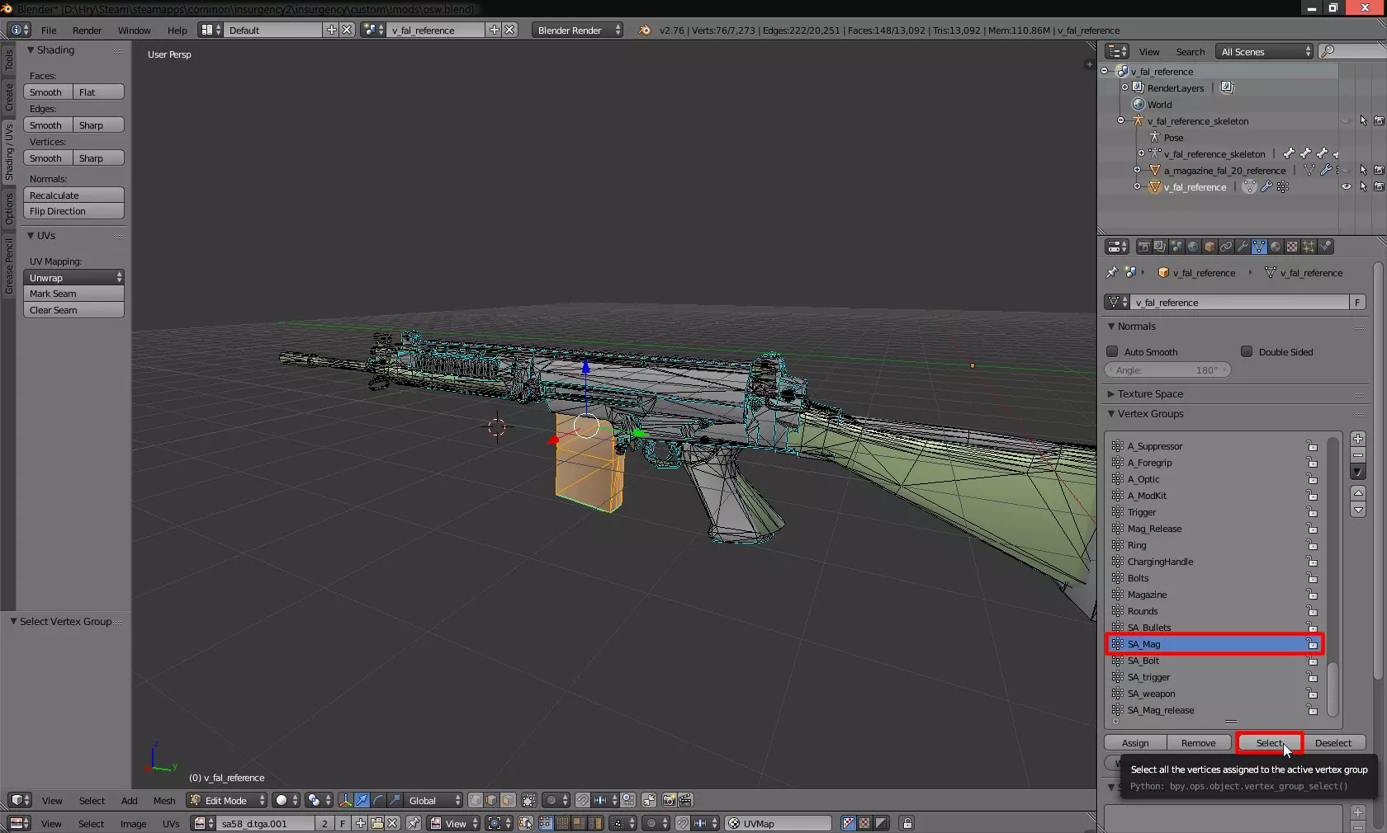Image resolution: width=1387 pixels, height=833 pixels.
Task: Open Object Constraints chain-link tab
Action: (x=1226, y=247)
